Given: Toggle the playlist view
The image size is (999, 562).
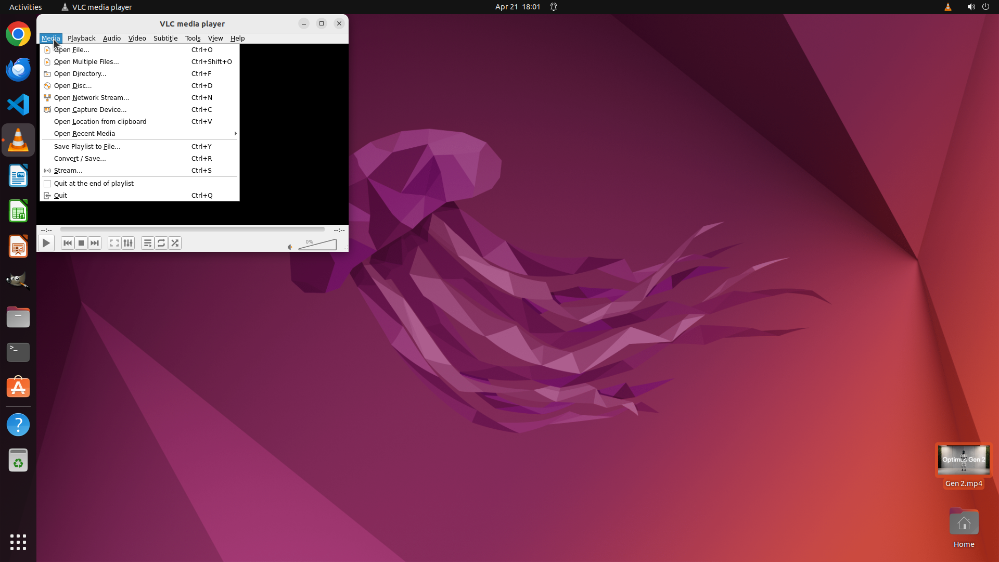Looking at the screenshot, I should click(148, 243).
